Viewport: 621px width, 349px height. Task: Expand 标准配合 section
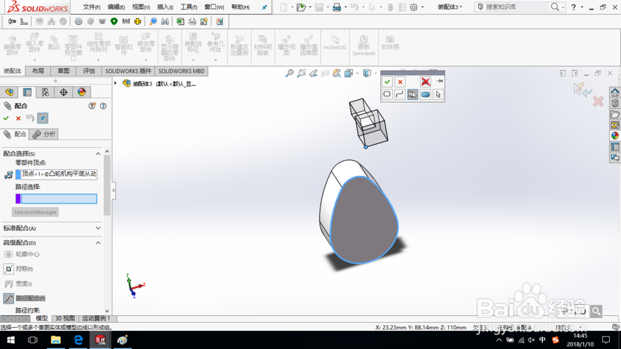point(98,228)
